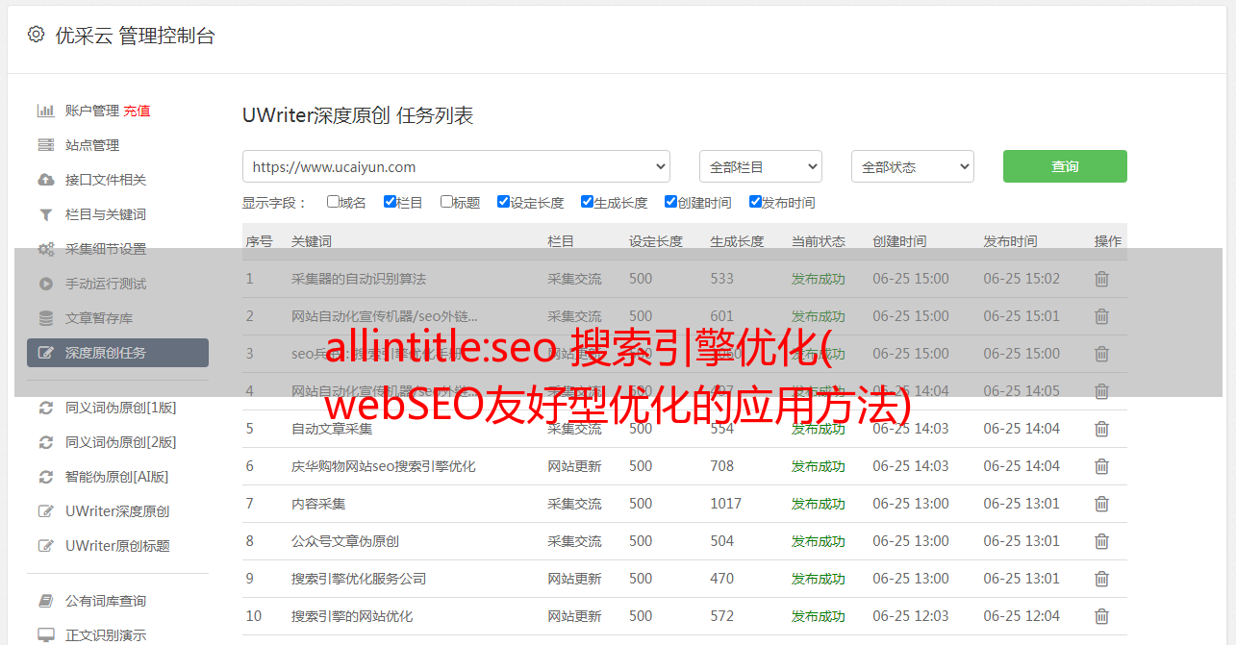Click the keyword 内容采集
Viewport: 1236px width, 645px height.
tap(318, 504)
